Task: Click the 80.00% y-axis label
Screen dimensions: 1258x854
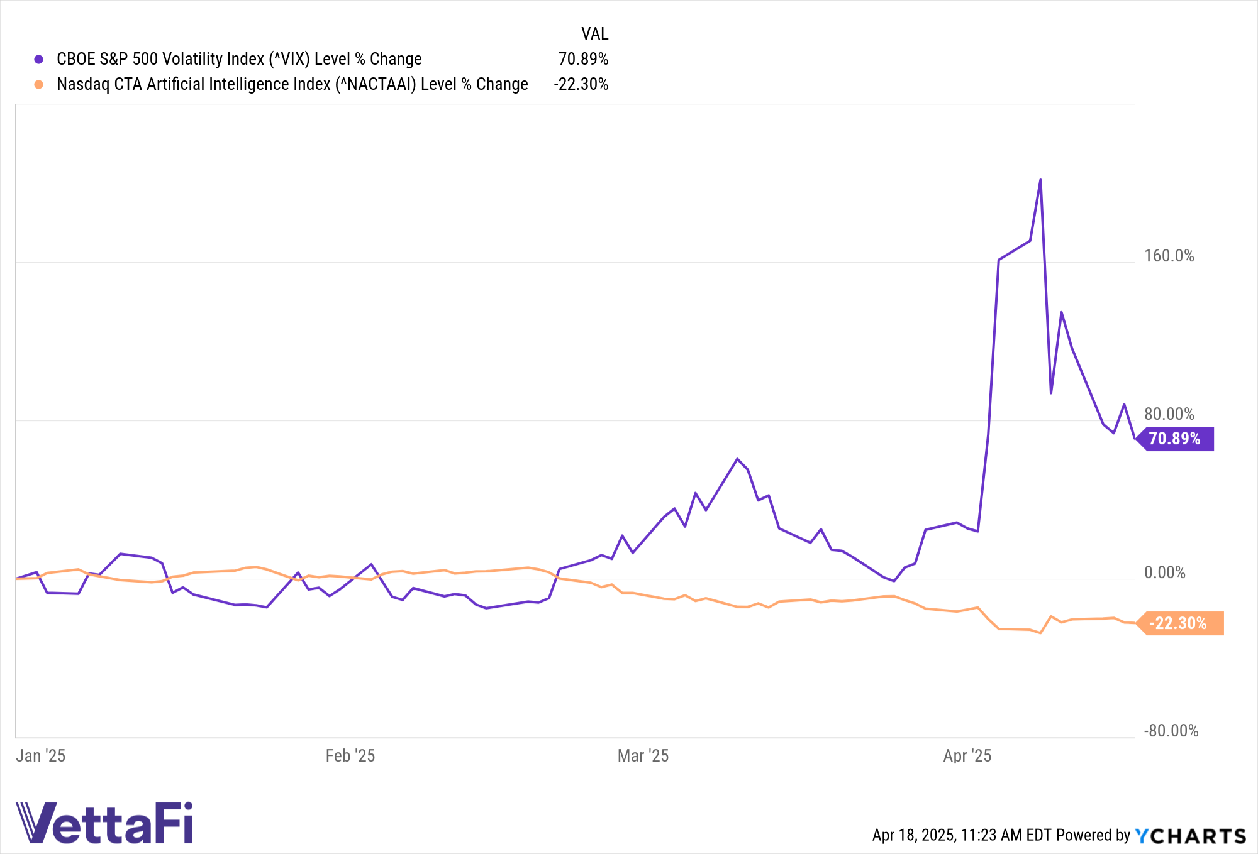Action: 1169,414
